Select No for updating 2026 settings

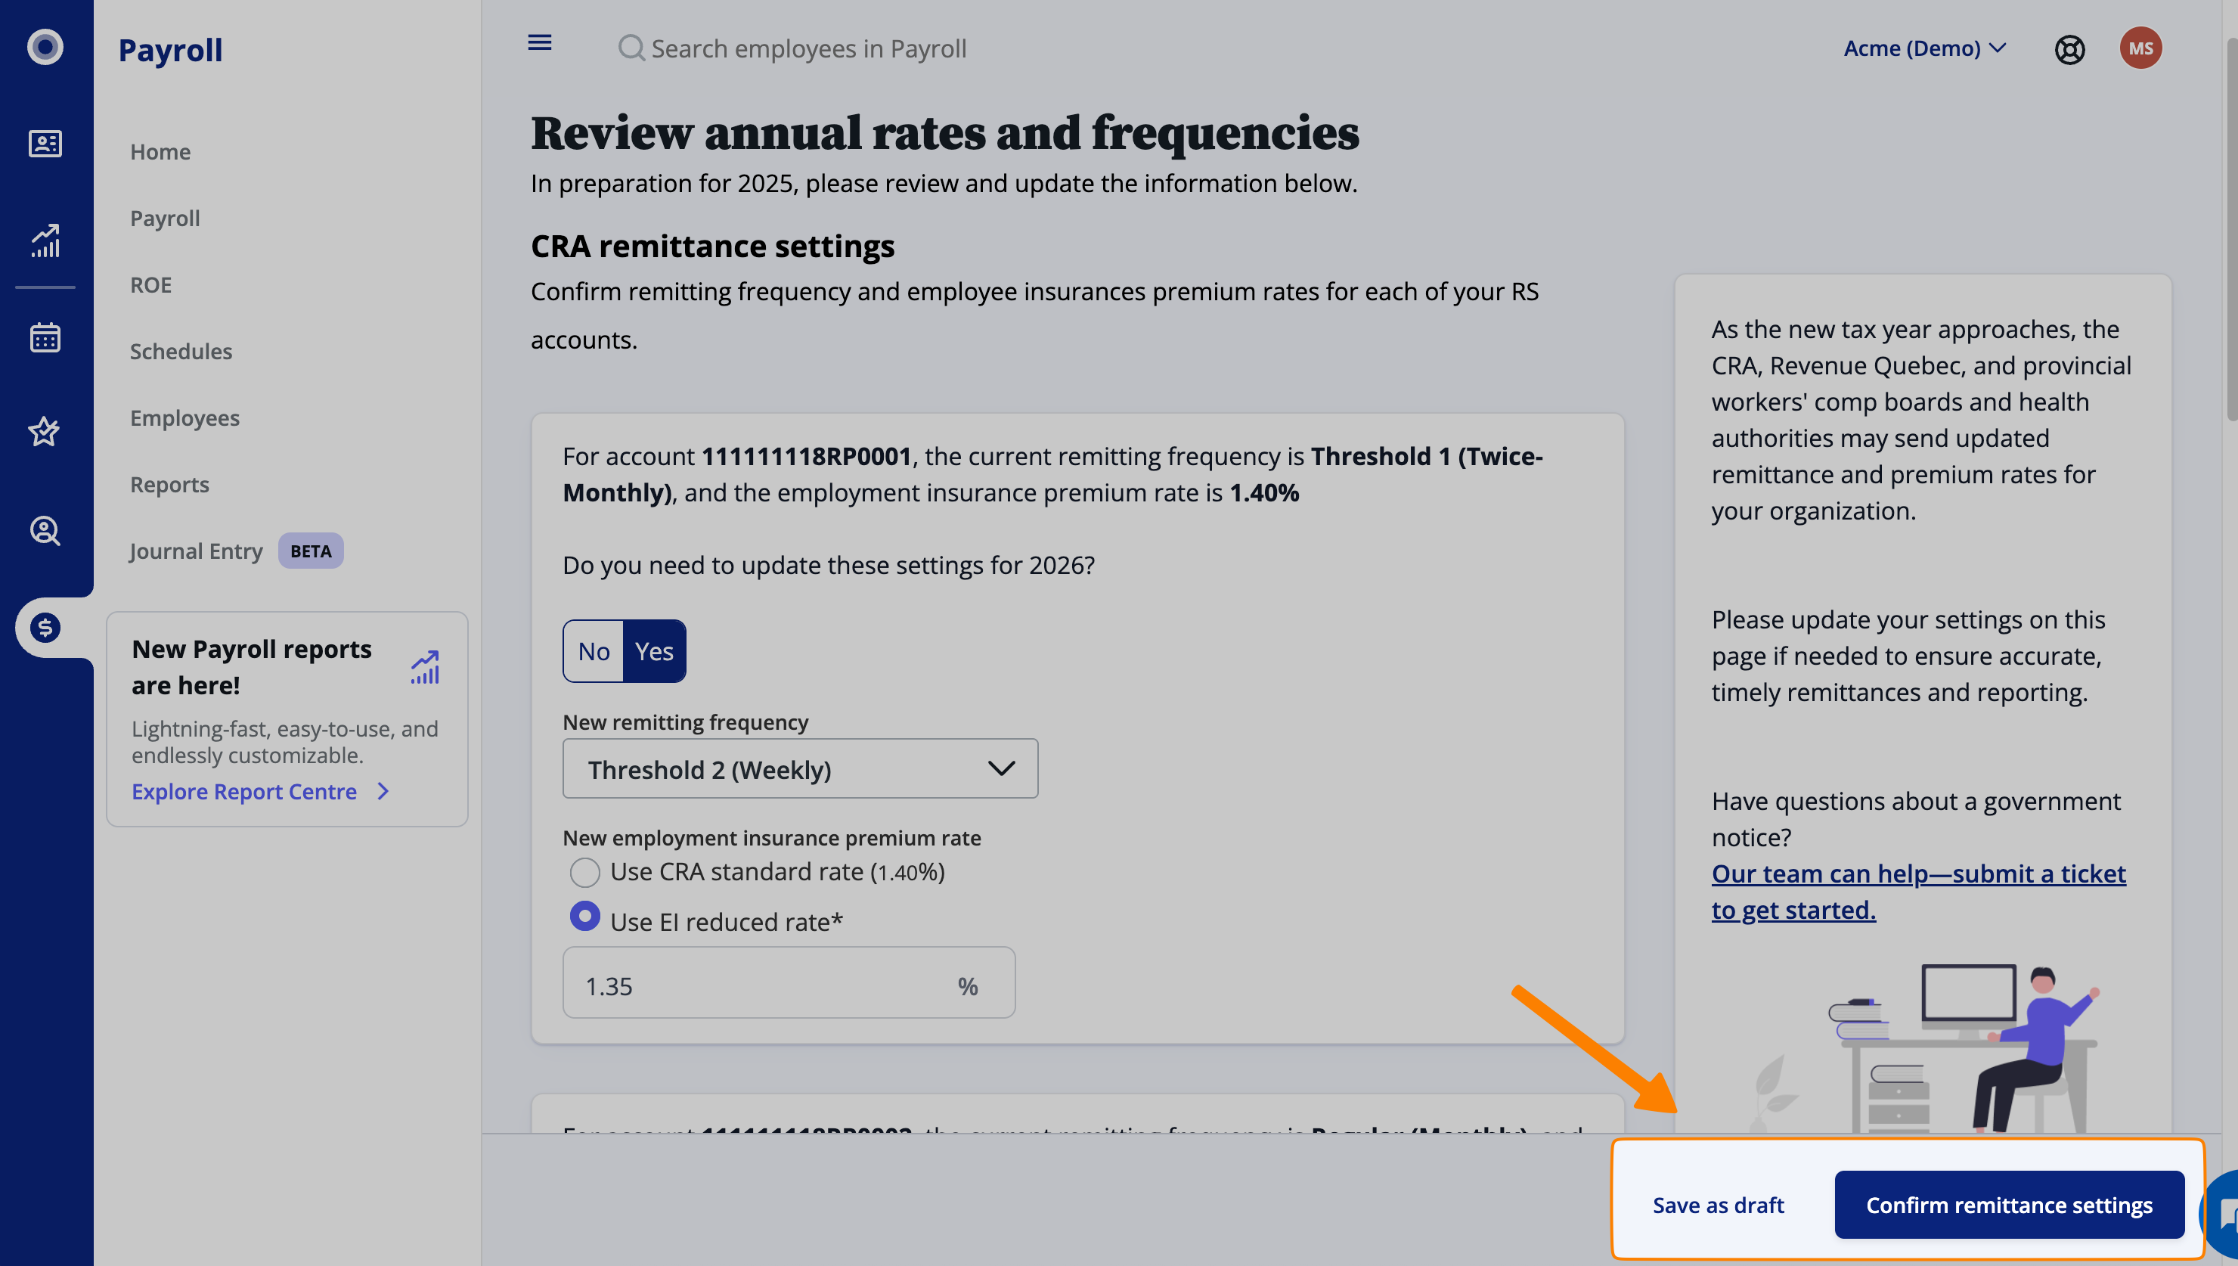pyautogui.click(x=594, y=651)
